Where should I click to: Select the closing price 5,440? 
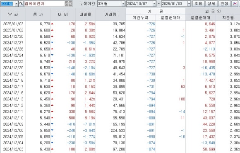45,124
